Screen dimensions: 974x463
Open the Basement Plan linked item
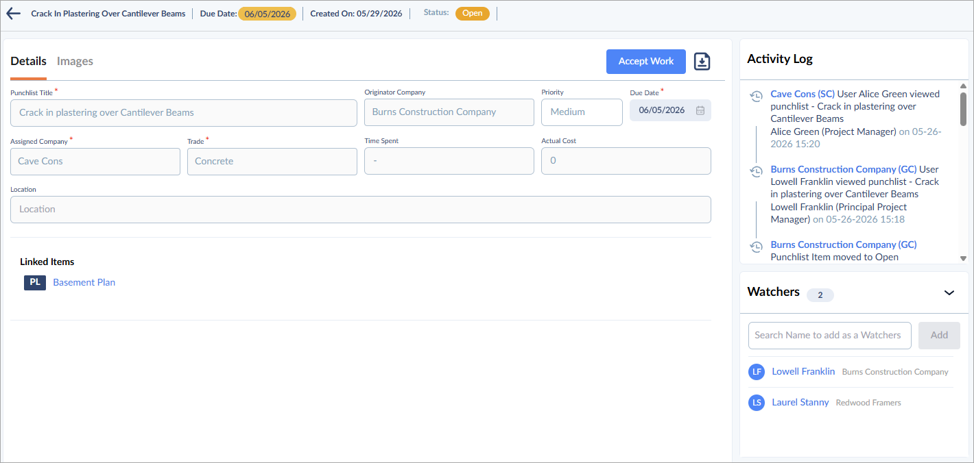click(84, 282)
